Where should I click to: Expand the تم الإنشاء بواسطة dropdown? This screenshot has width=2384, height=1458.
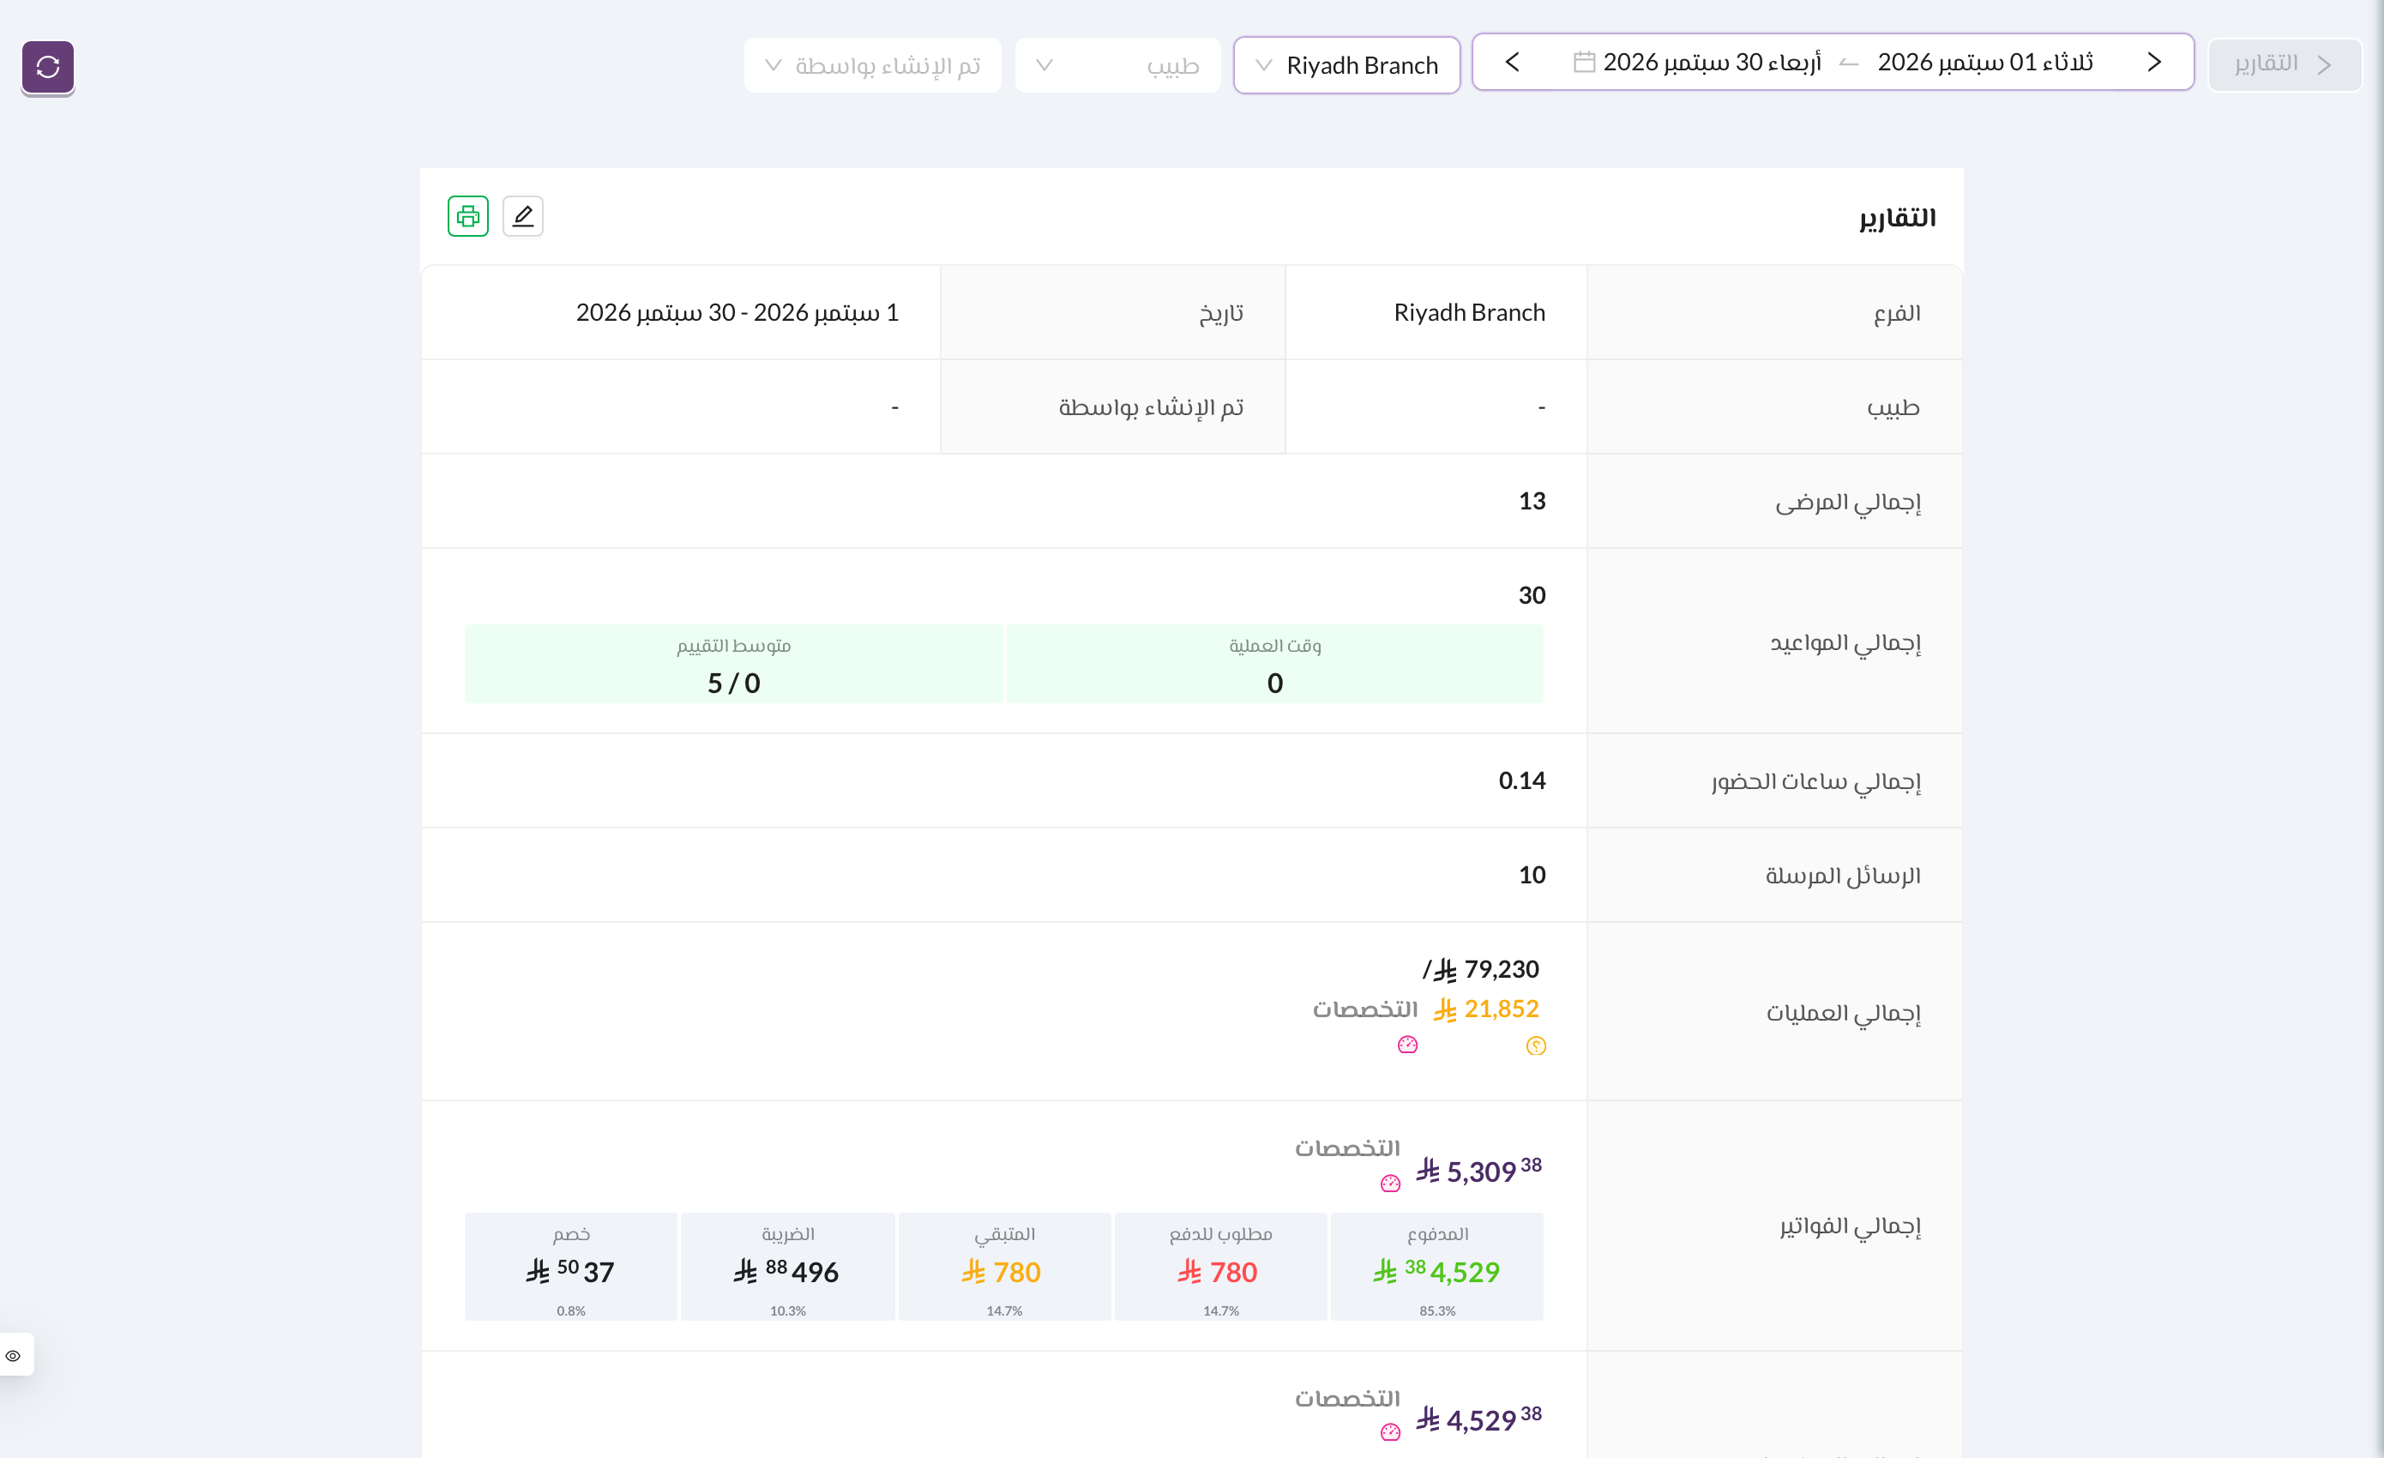point(873,66)
